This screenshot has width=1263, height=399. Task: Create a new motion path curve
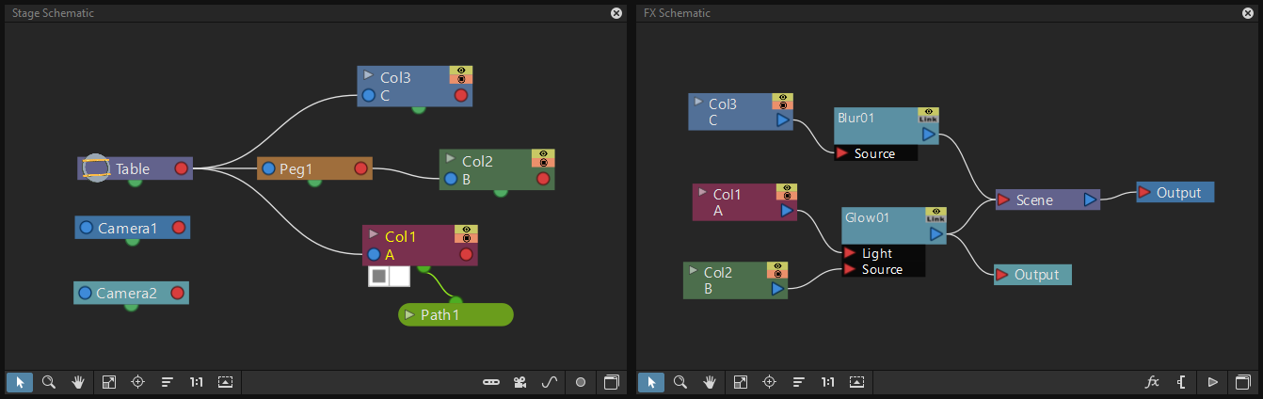pos(550,382)
